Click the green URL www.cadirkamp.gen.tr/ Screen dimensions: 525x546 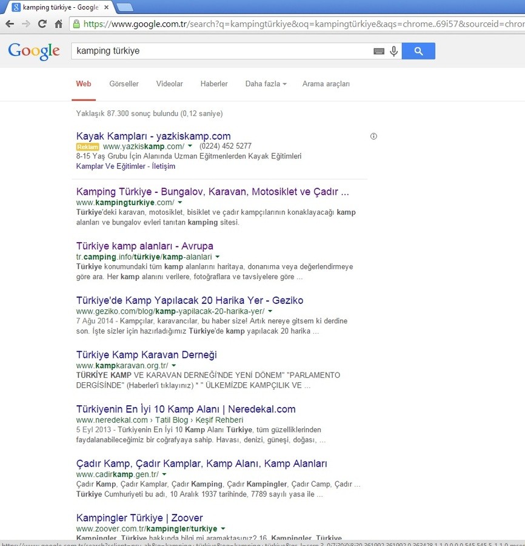117,474
